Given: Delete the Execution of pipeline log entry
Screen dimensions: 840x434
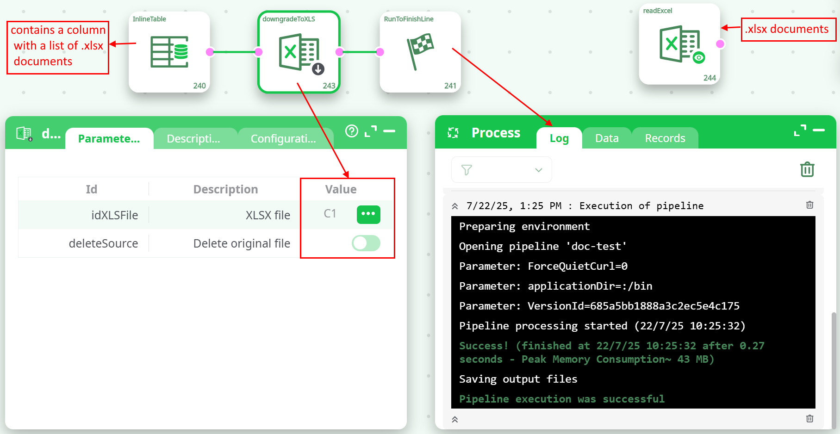Looking at the screenshot, I should click(x=809, y=205).
